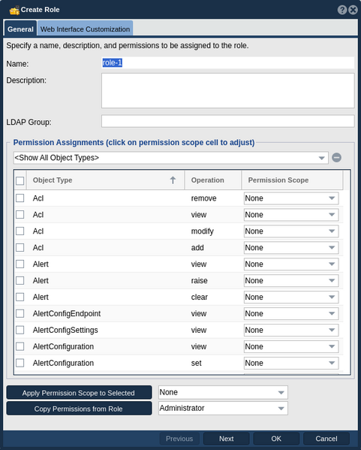361x450 pixels.
Task: Click the minus remove filter icon
Action: pos(337,158)
